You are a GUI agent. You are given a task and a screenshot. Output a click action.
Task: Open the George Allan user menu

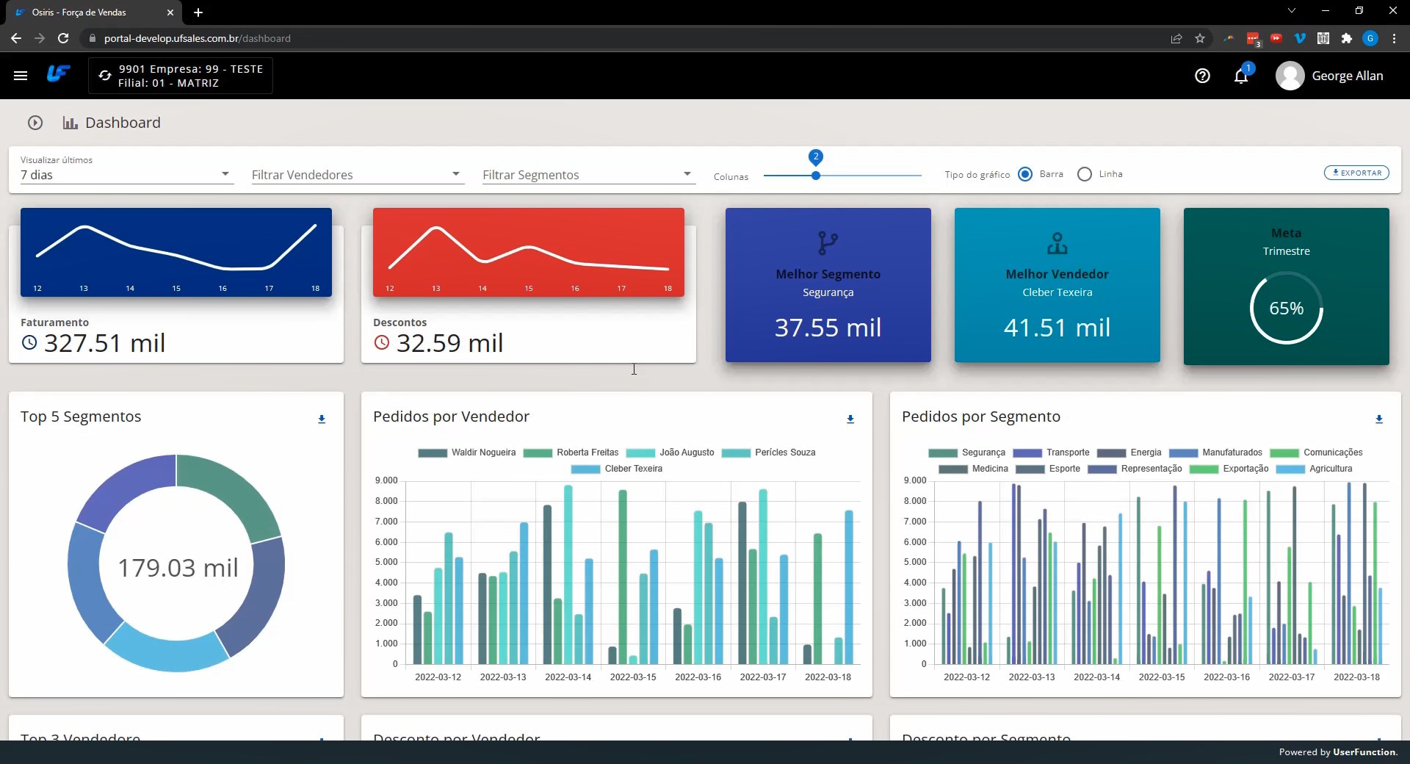[1330, 76]
